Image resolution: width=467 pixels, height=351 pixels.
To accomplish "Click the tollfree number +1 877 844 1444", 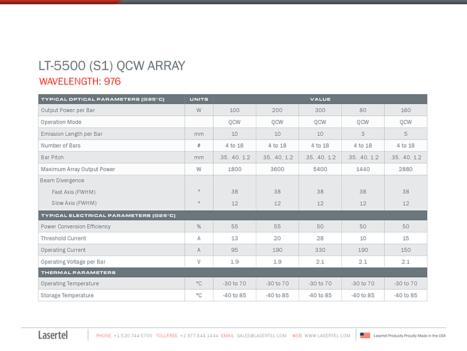I will pyautogui.click(x=199, y=335).
